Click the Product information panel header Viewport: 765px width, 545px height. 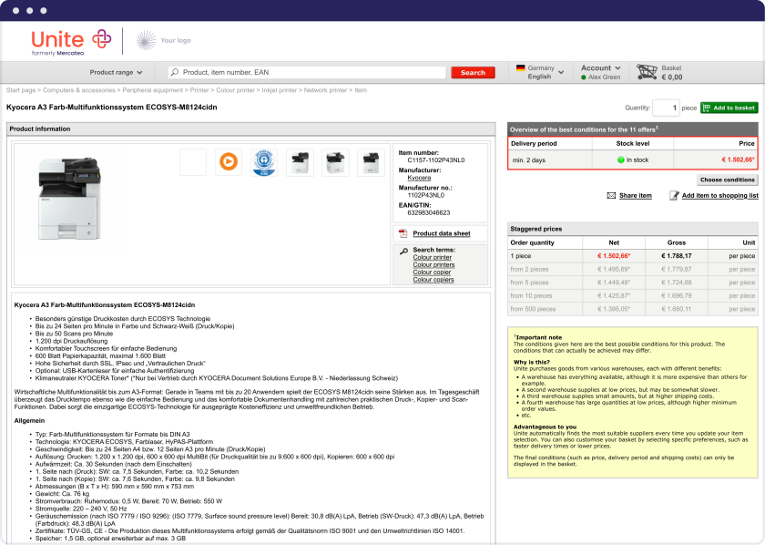click(x=251, y=129)
